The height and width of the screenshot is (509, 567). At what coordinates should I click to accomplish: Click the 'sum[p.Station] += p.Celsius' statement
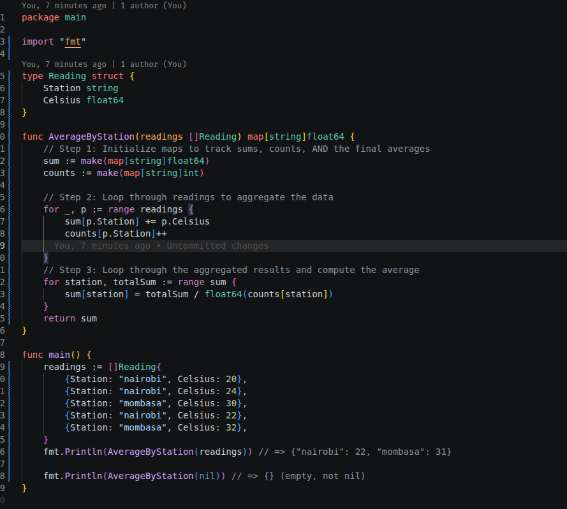pos(137,221)
